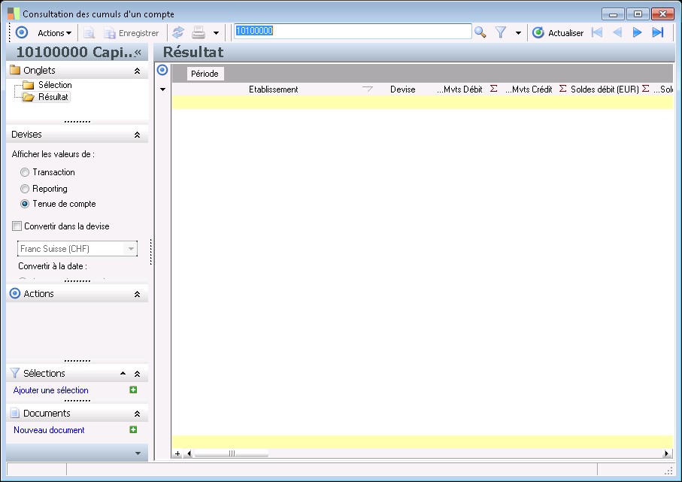Click the horizontal scrollbar thumb in grid

point(231,453)
